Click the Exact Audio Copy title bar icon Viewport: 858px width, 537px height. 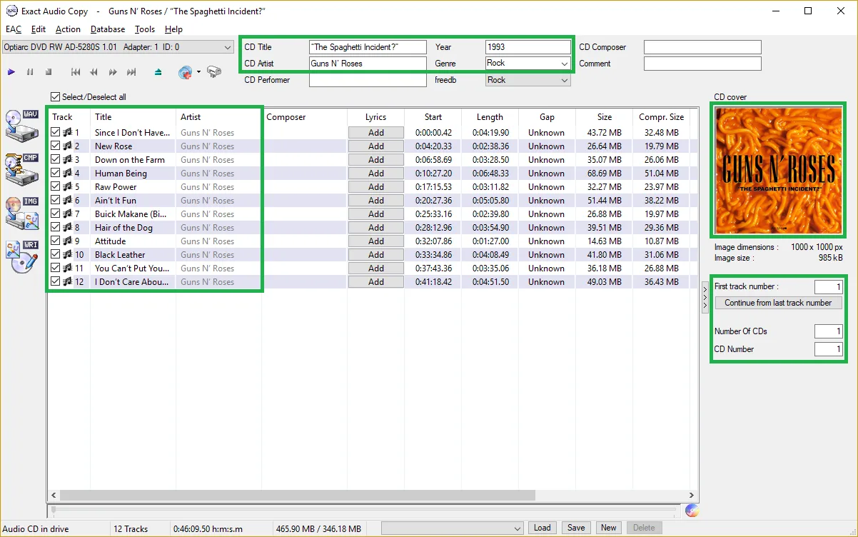click(11, 11)
